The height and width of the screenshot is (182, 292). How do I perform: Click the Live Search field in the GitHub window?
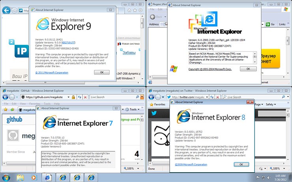click(113, 97)
